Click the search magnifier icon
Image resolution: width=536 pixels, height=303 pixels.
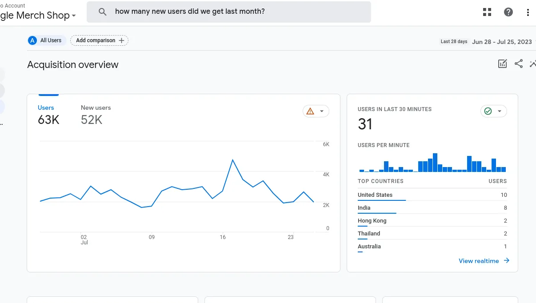click(x=103, y=12)
